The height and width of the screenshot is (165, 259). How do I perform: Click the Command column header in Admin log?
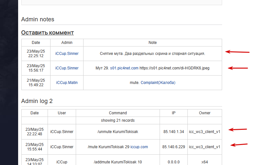click(118, 113)
